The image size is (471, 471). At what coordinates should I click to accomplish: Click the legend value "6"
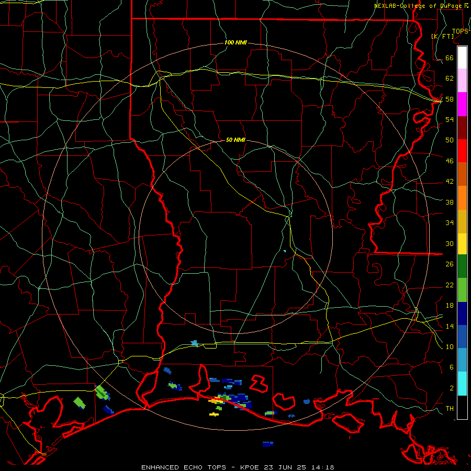[x=452, y=367]
